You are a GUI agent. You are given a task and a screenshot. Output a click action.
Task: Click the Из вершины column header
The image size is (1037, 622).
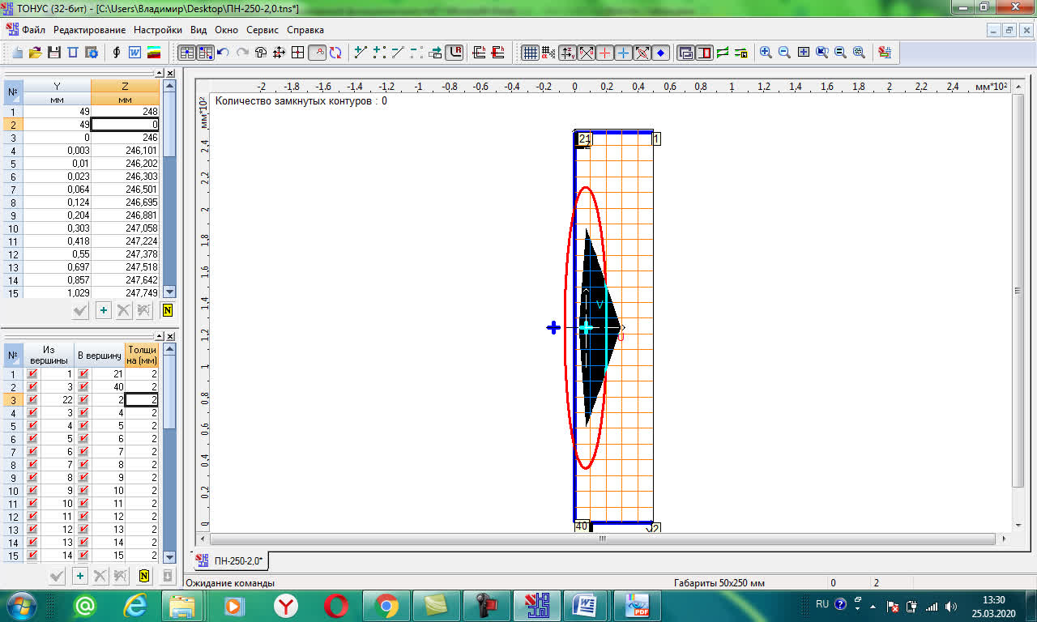(48, 355)
